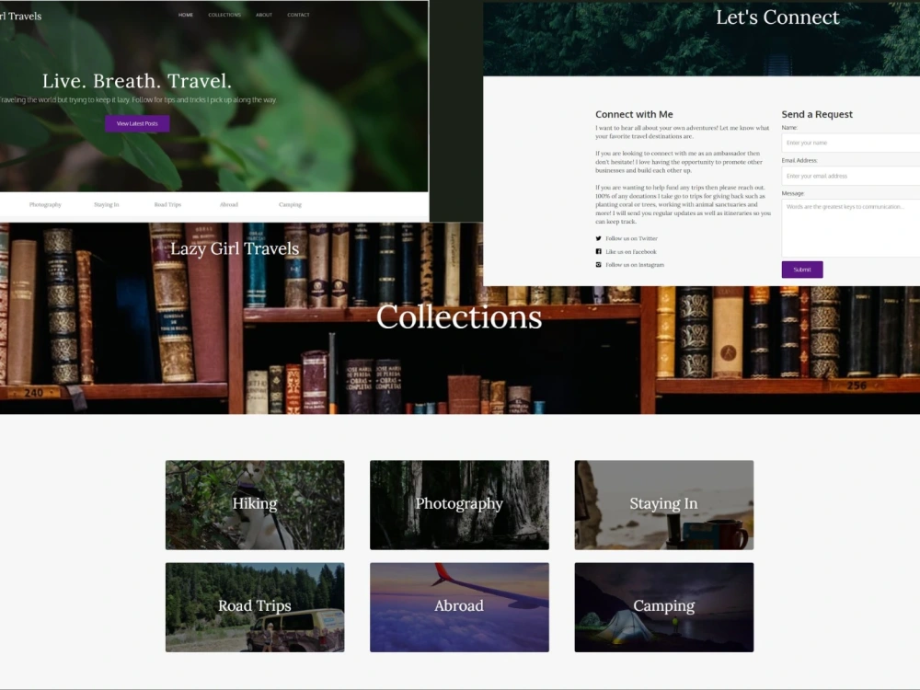Open the Staying In collection card
Image resolution: width=920 pixels, height=690 pixels.
[663, 504]
